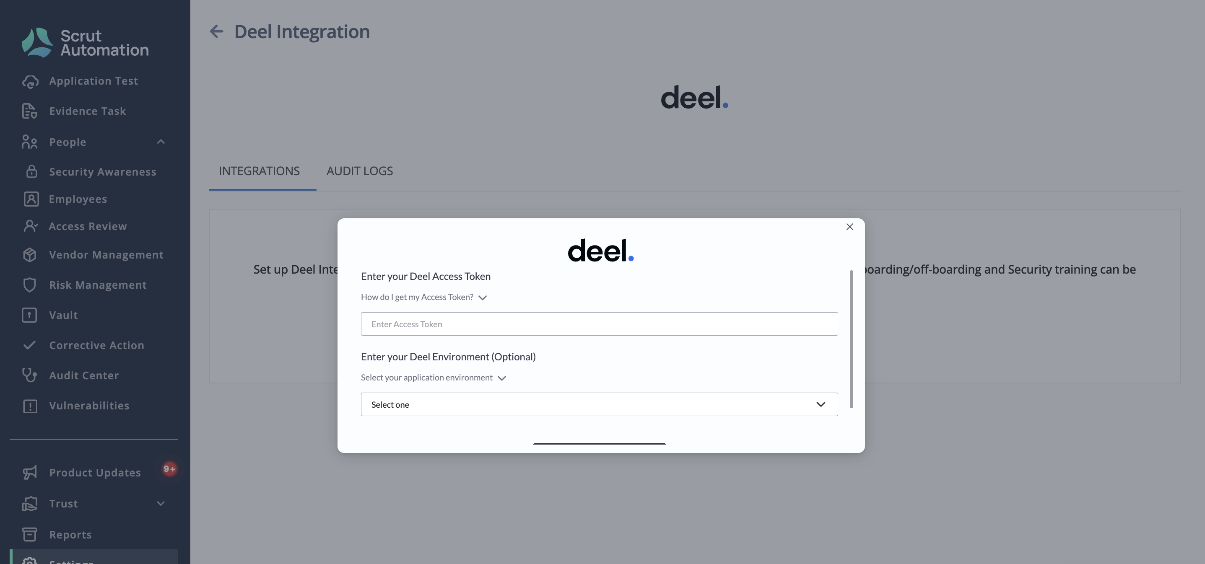Open Product Updates with 9+ badge
This screenshot has width=1205, height=564.
[95, 472]
